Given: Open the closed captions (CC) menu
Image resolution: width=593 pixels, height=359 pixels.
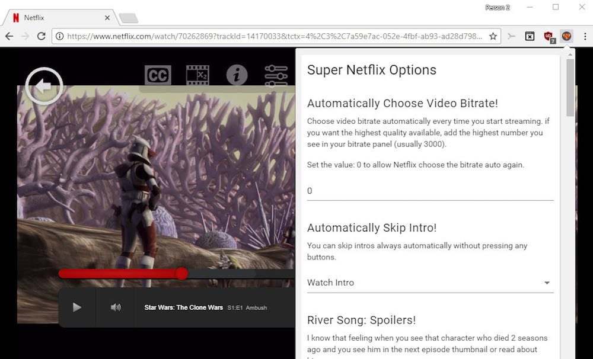Looking at the screenshot, I should pos(157,75).
